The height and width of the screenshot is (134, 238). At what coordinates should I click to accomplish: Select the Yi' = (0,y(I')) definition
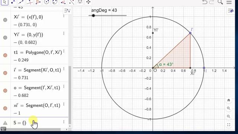(28, 35)
